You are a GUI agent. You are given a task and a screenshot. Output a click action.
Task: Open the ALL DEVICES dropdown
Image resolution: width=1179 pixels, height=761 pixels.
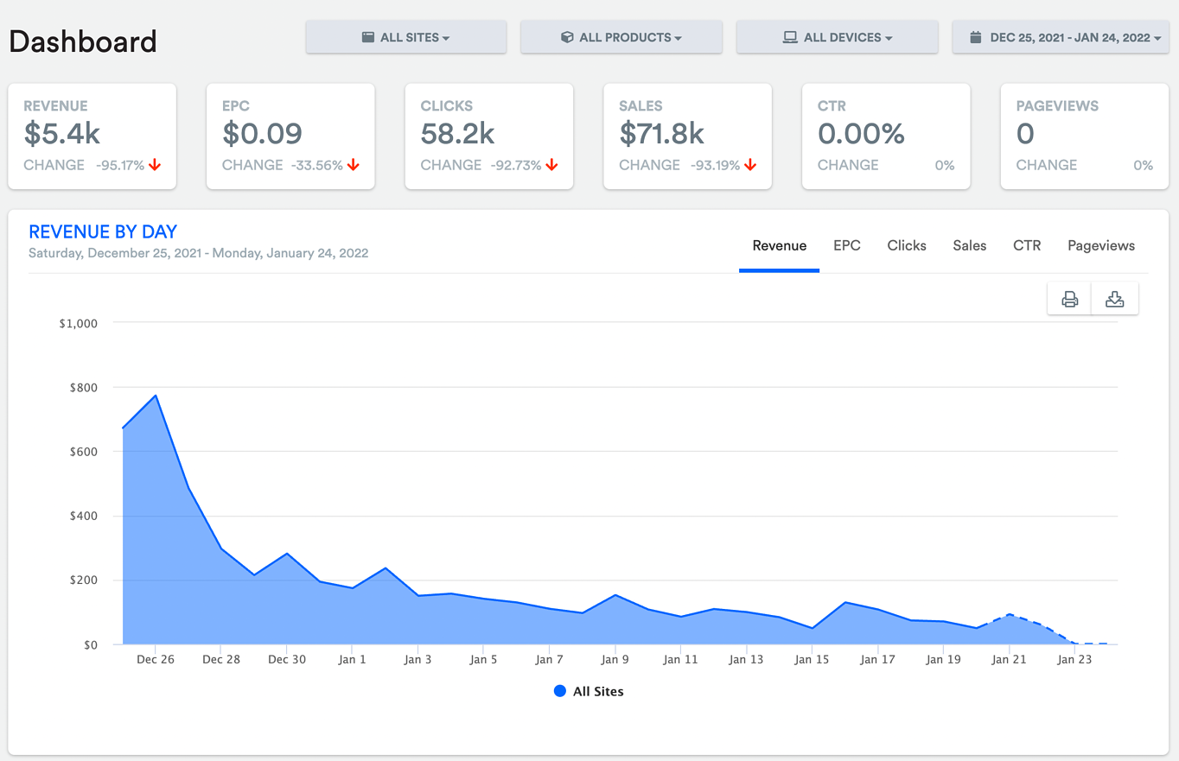pyautogui.click(x=838, y=37)
